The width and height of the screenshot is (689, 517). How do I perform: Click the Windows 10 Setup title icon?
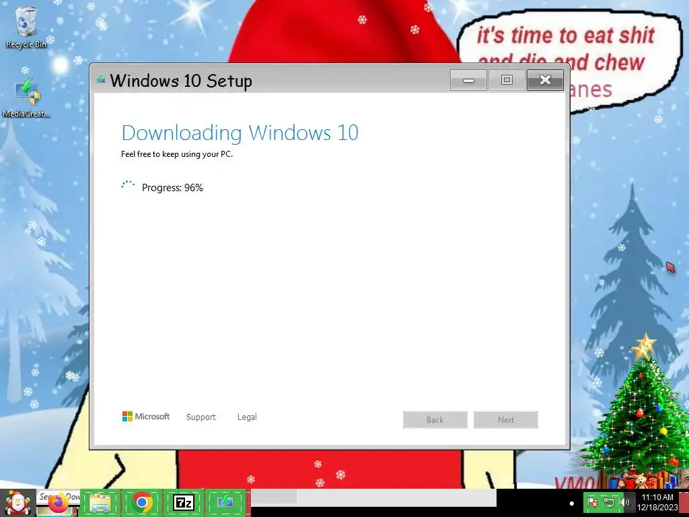click(102, 79)
